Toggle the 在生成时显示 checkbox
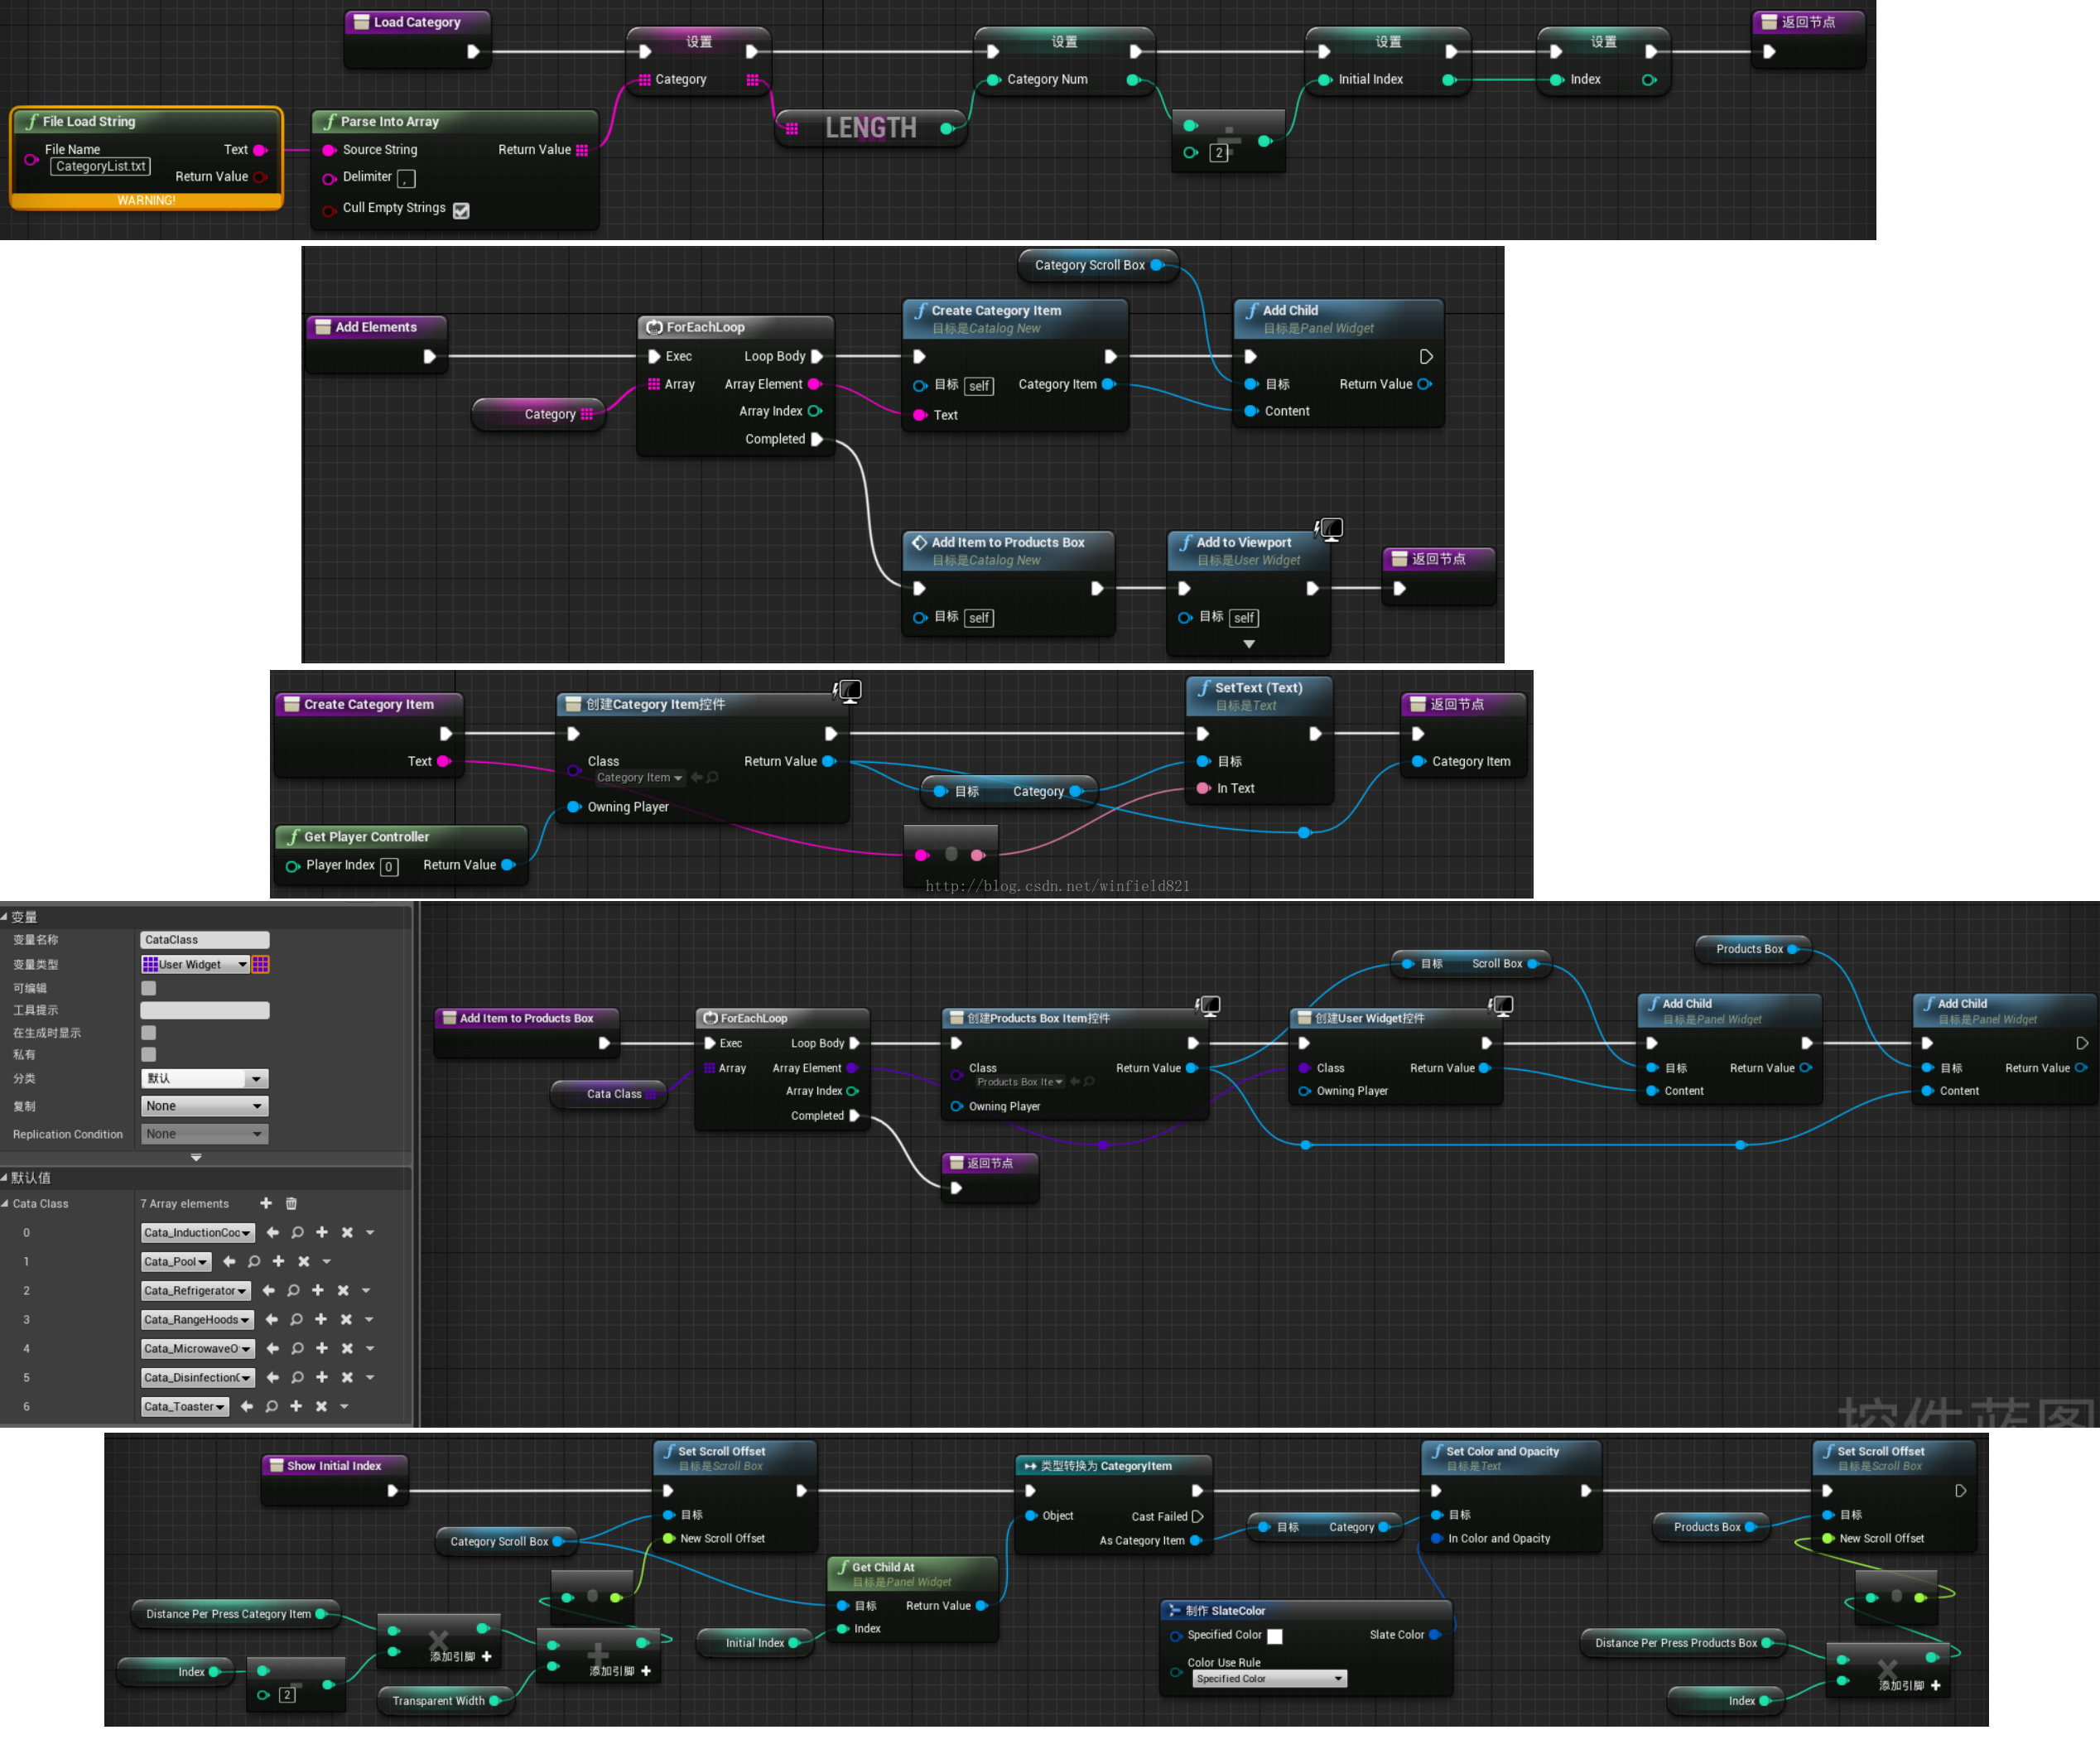This screenshot has height=1754, width=2100. [149, 1032]
